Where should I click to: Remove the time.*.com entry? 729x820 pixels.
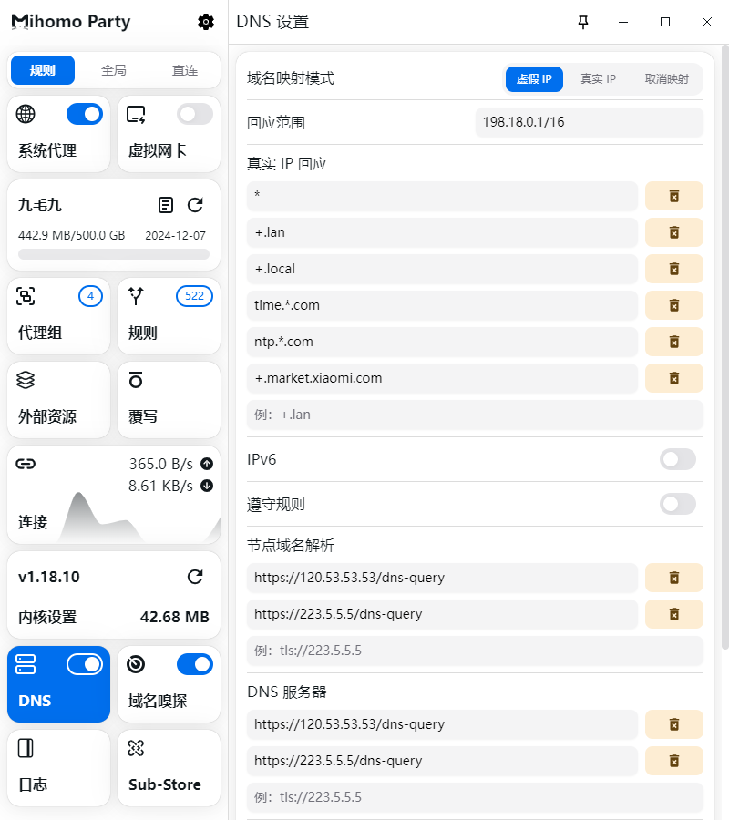[x=673, y=305]
